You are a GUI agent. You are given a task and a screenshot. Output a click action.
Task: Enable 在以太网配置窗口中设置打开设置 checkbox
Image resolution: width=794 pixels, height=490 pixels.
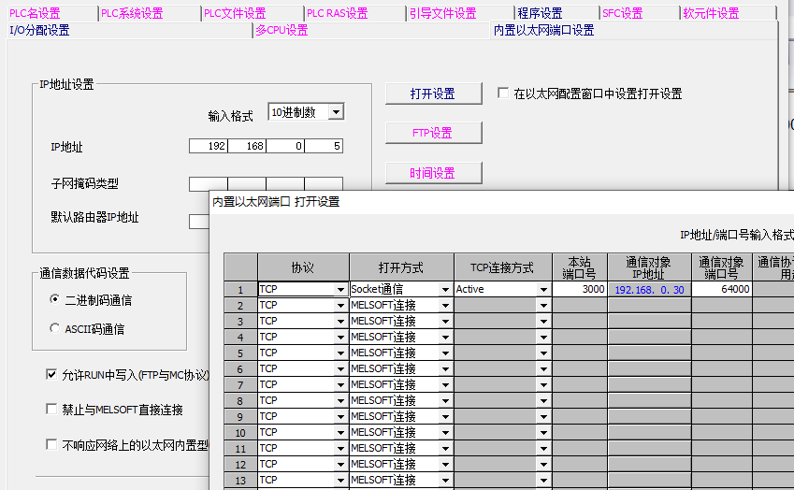(x=503, y=94)
